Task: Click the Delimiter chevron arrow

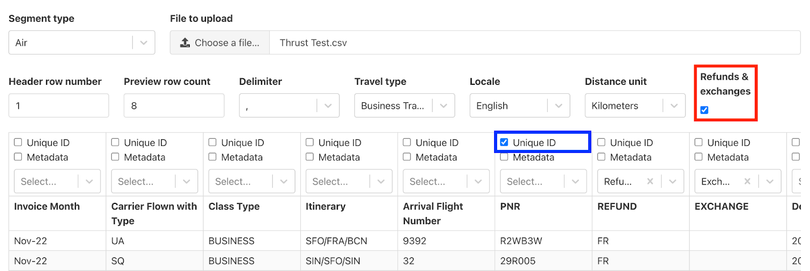Action: (x=328, y=106)
